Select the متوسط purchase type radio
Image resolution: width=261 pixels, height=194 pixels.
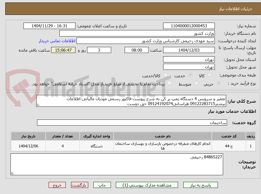coord(196,83)
